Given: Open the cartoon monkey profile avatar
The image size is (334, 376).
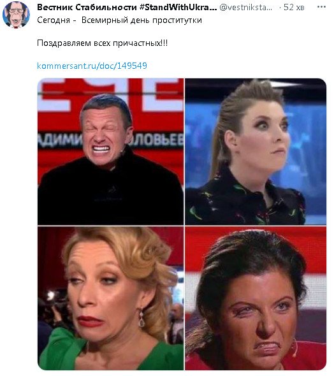Looking at the screenshot, I should coord(16,15).
